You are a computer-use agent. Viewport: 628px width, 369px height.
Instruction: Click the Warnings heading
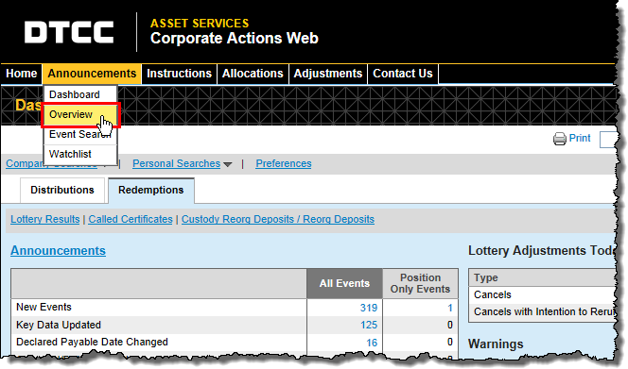496,344
